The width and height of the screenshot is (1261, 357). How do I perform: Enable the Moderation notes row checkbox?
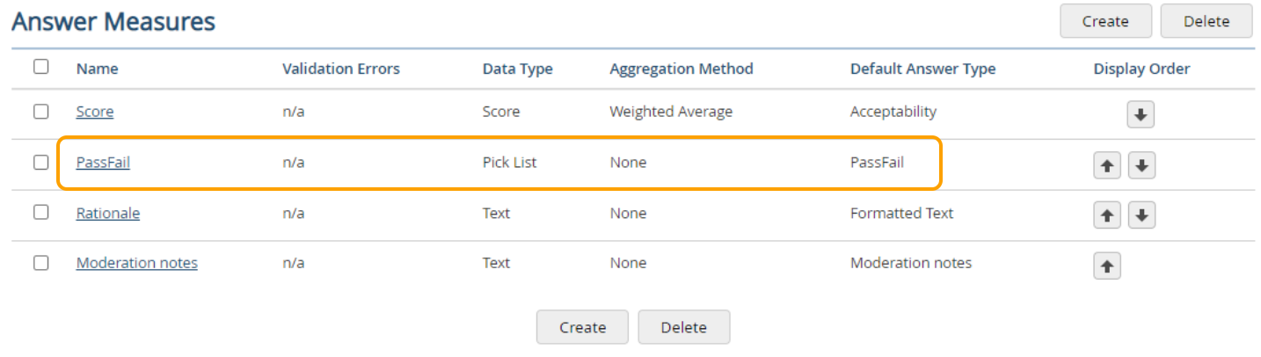point(41,263)
